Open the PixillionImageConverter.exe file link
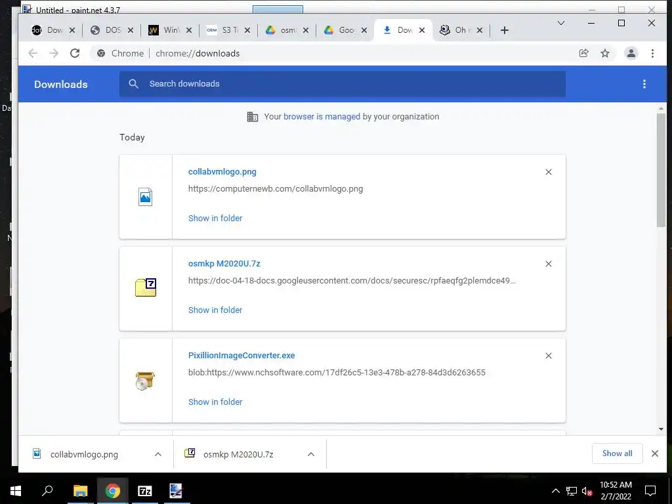This screenshot has width=672, height=504. (x=241, y=356)
